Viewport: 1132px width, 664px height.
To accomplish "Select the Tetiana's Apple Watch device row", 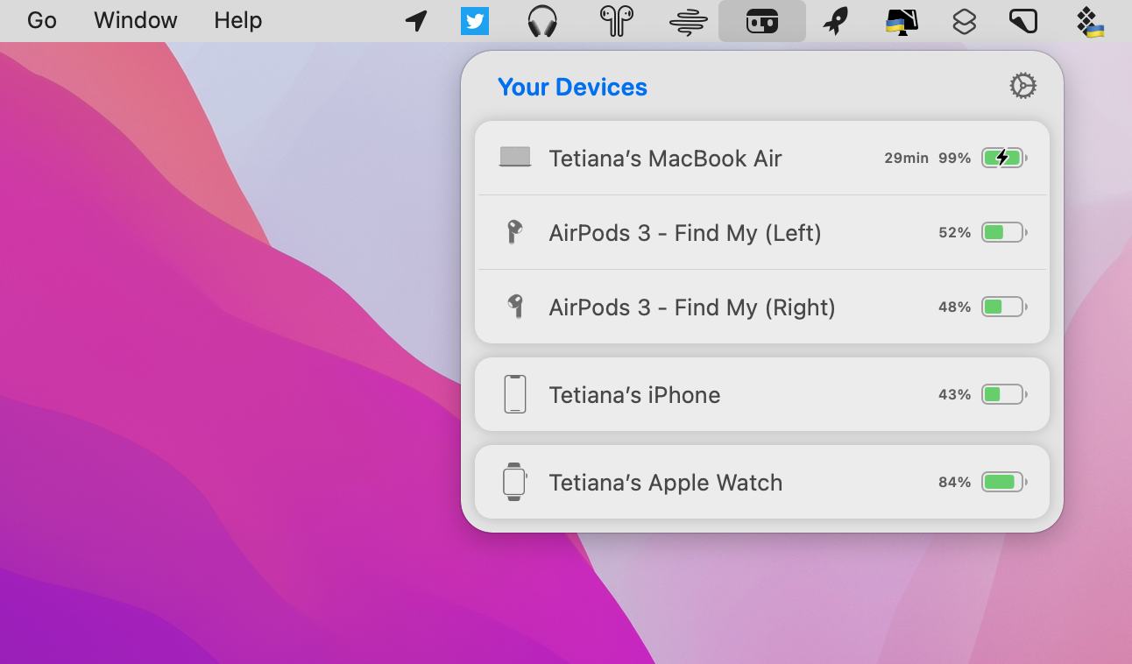I will 762,482.
